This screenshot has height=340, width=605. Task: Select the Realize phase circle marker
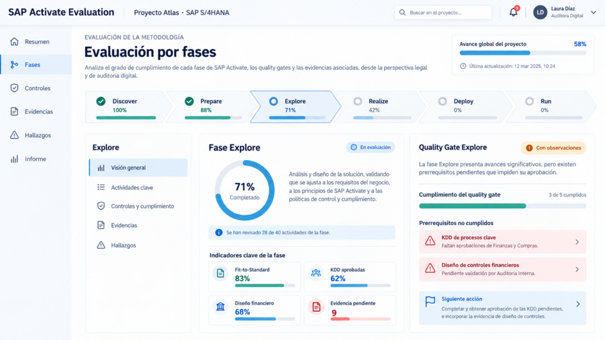click(x=357, y=102)
